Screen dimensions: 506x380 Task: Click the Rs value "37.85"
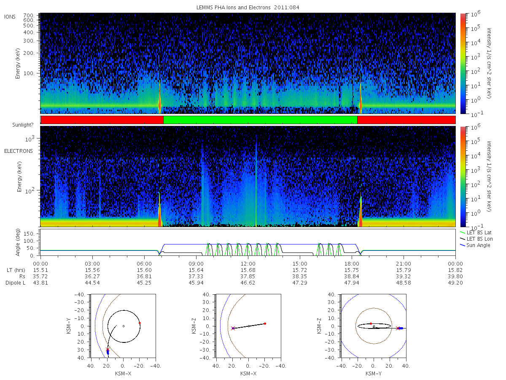(x=248, y=277)
